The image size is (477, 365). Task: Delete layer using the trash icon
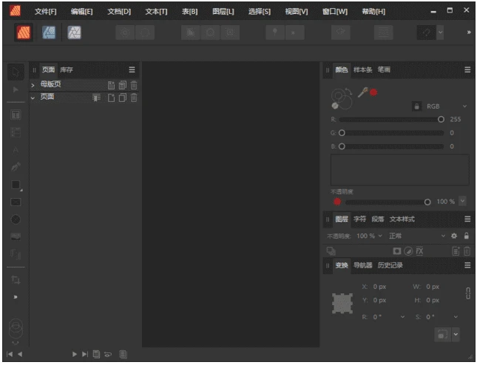[467, 251]
